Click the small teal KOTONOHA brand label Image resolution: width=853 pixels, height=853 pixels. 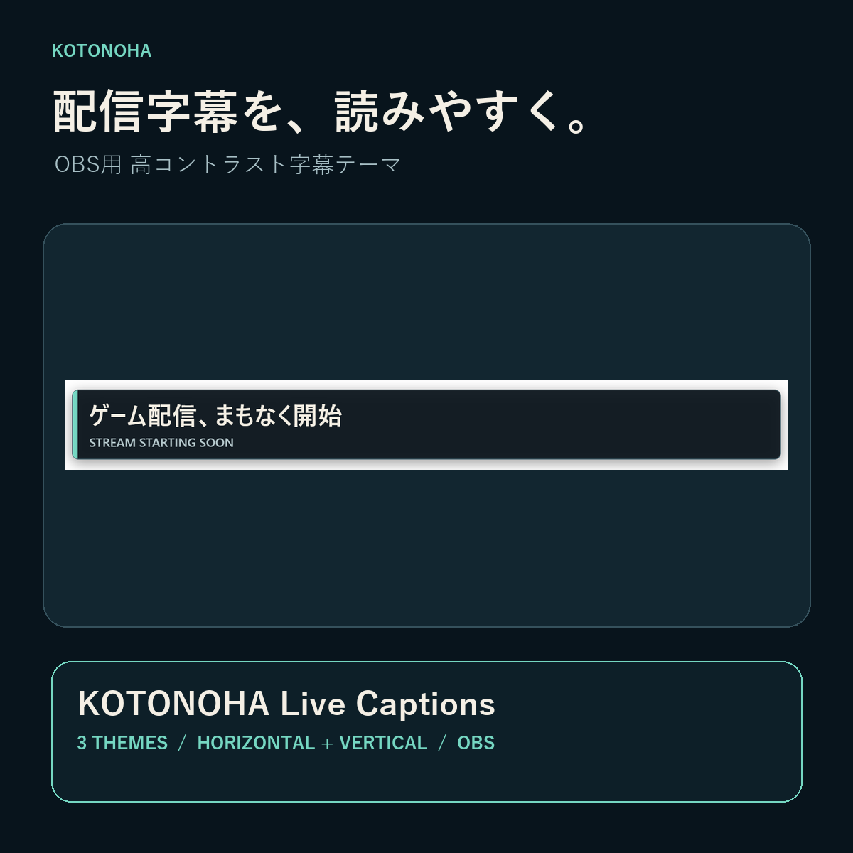point(102,51)
